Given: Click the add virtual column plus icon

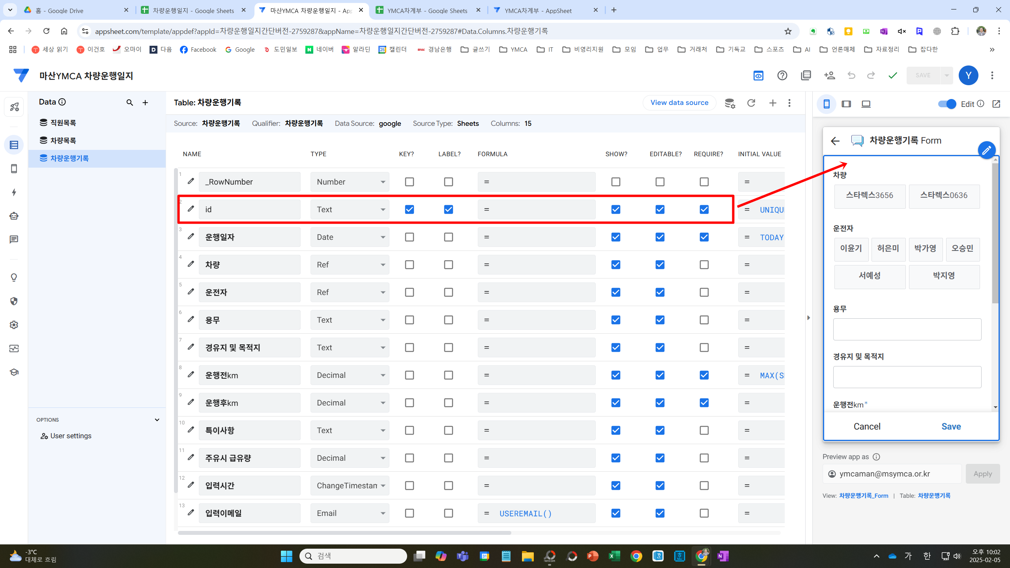Looking at the screenshot, I should 772,103.
